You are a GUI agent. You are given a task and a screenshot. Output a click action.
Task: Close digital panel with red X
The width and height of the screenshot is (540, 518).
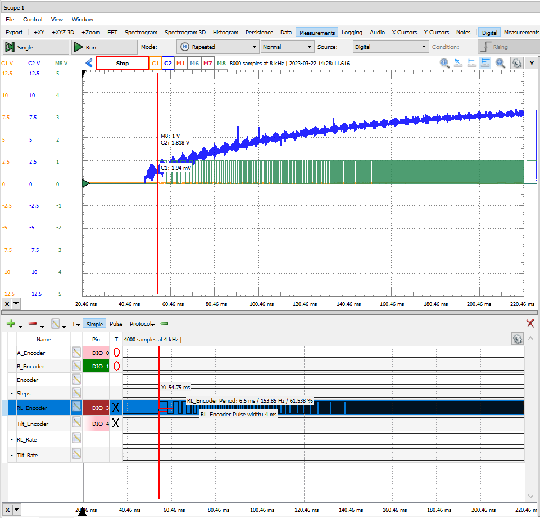point(530,323)
